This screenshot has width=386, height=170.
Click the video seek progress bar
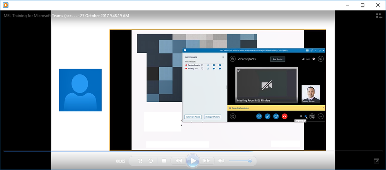[193, 151]
